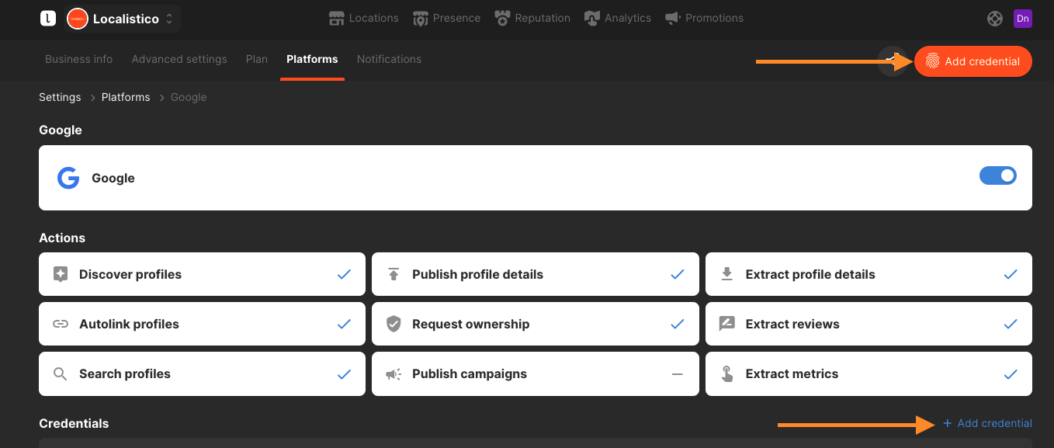Switch to the Notifications tab
1054x448 pixels.
(x=389, y=59)
